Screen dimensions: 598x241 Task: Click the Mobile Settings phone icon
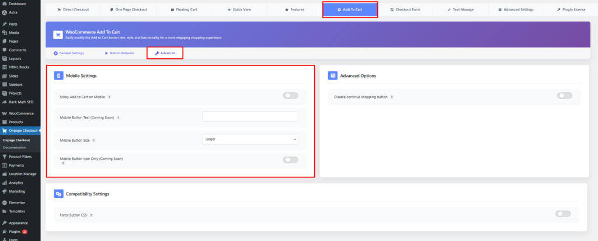58,76
